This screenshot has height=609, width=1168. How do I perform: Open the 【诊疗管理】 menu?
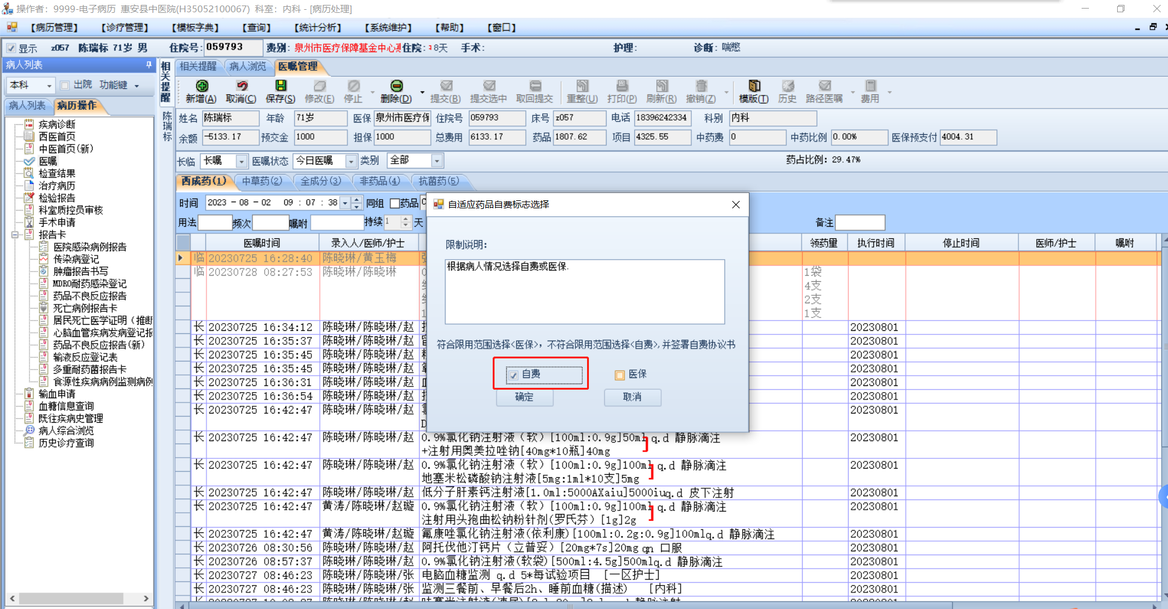(125, 28)
